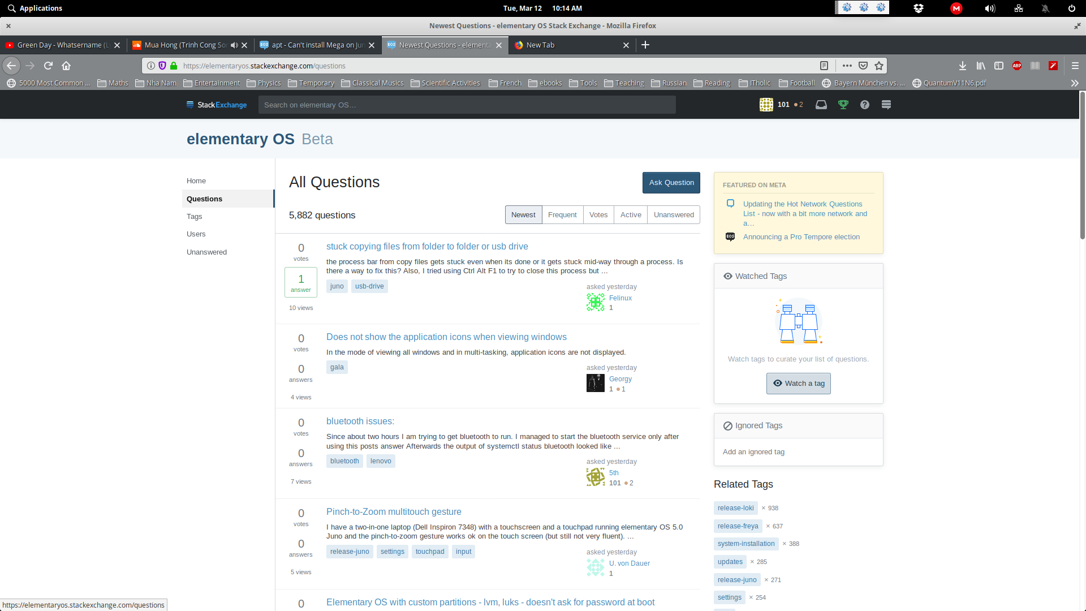Viewport: 1086px width, 611px height.
Task: Open the Firefox hamburger menu
Action: coord(1075,66)
